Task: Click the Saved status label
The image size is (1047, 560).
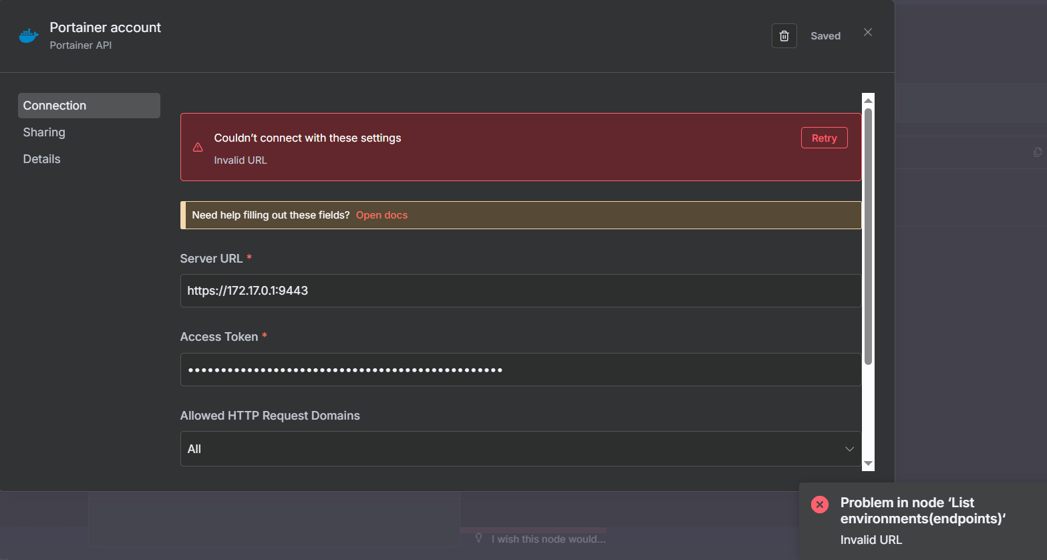Action: coord(825,36)
